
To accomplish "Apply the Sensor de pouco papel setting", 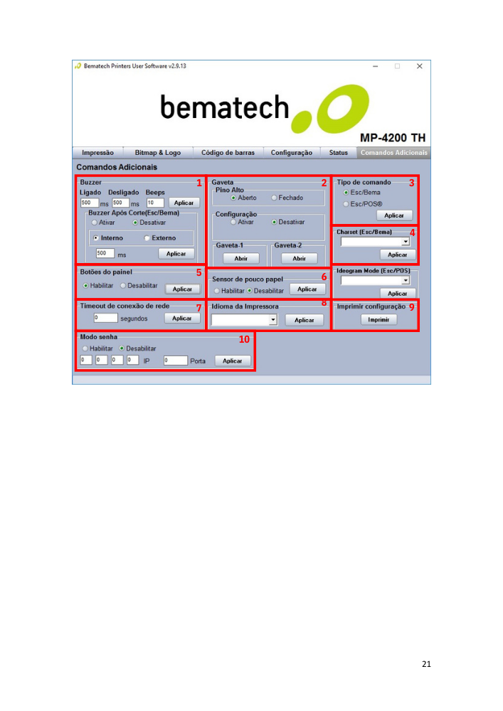I will 307,289.
